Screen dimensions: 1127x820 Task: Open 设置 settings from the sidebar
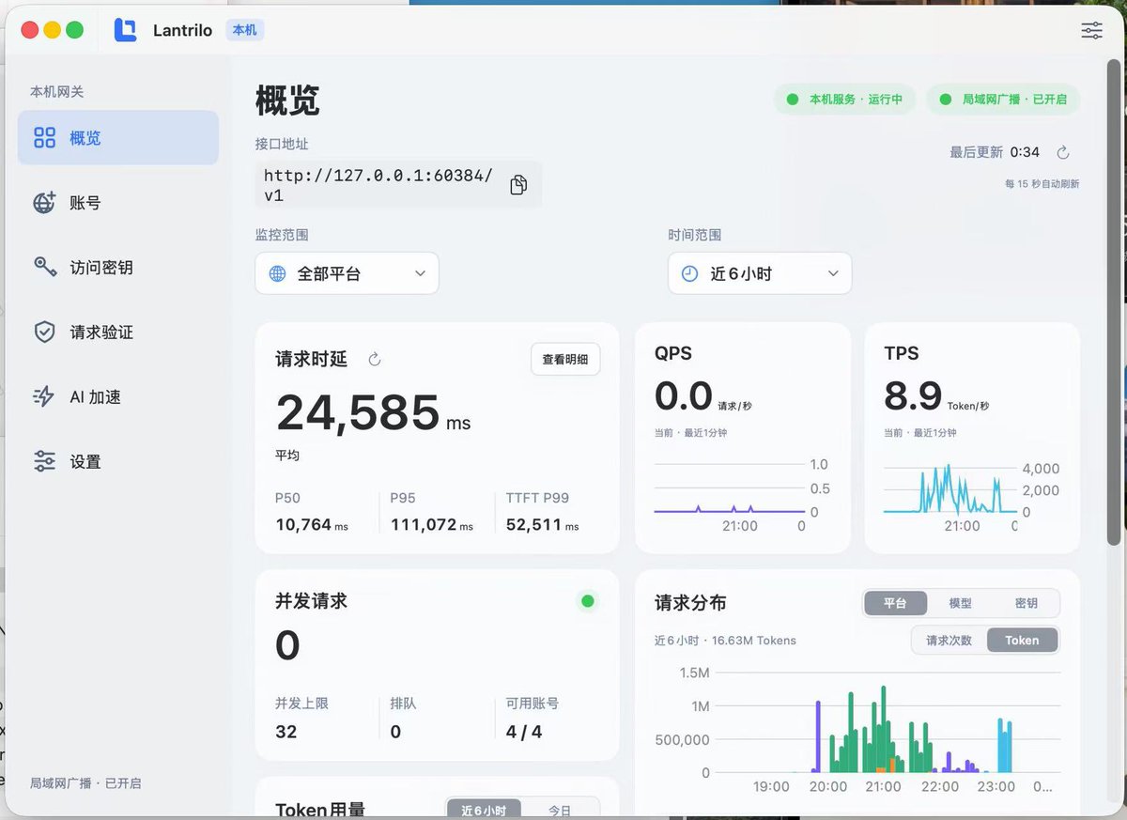click(x=118, y=462)
